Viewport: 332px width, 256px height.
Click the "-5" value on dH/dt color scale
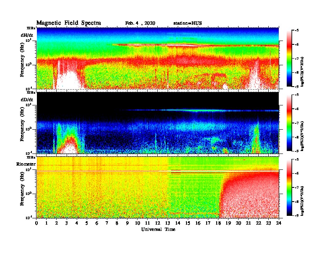pyautogui.click(x=297, y=31)
